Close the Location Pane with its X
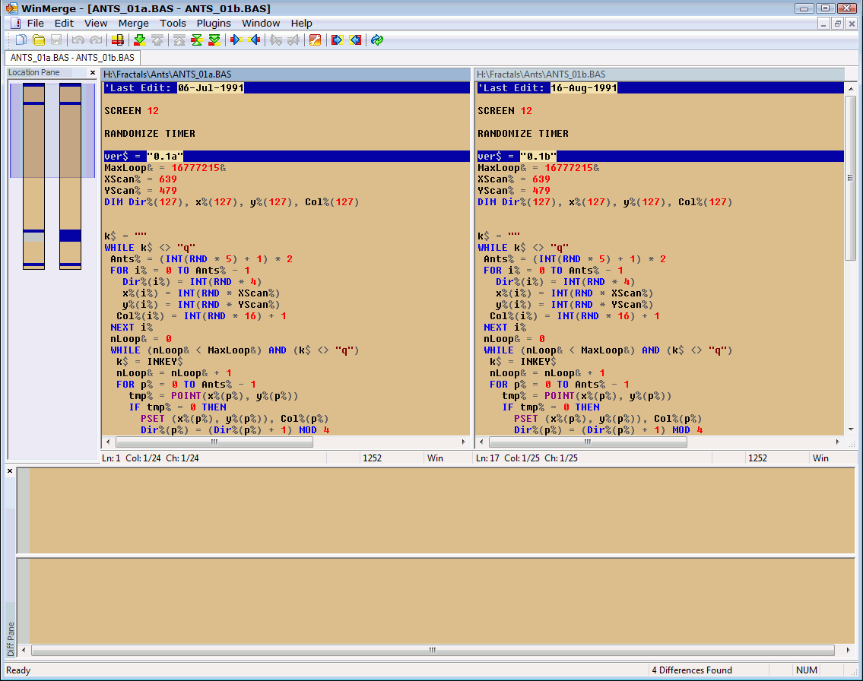The height and width of the screenshot is (681, 863). tap(93, 73)
